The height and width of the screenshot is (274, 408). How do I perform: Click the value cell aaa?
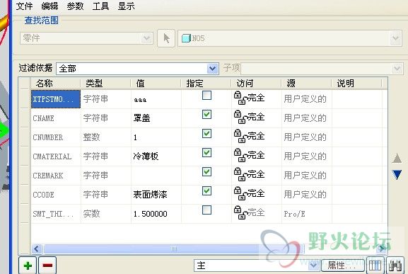[156, 99]
